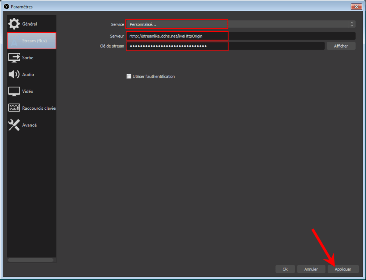
Task: Click the Paramètres title text
Action: point(22,7)
